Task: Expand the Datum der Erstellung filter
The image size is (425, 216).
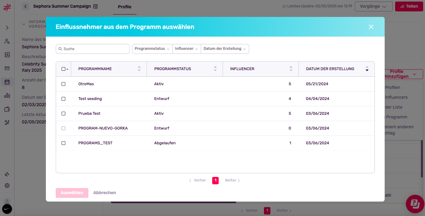Action: pos(225,49)
